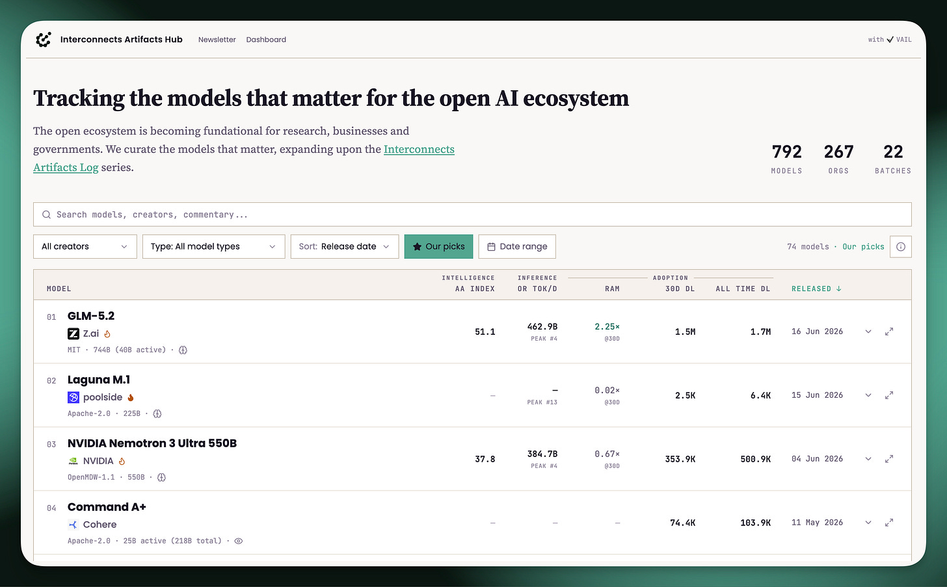The image size is (947, 587).
Task: Click the 'ALL TIME DL' column header
Action: coord(743,289)
